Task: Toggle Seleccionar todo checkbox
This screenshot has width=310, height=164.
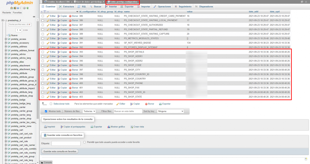Action: [x=51, y=104]
